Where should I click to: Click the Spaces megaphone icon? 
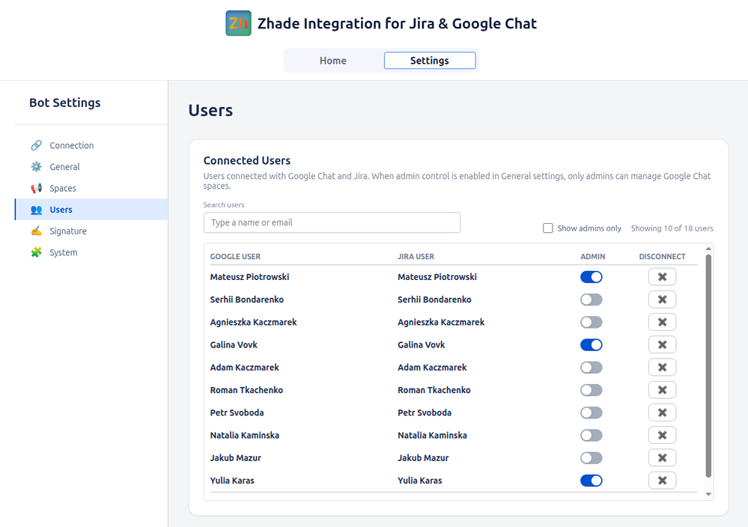(36, 189)
